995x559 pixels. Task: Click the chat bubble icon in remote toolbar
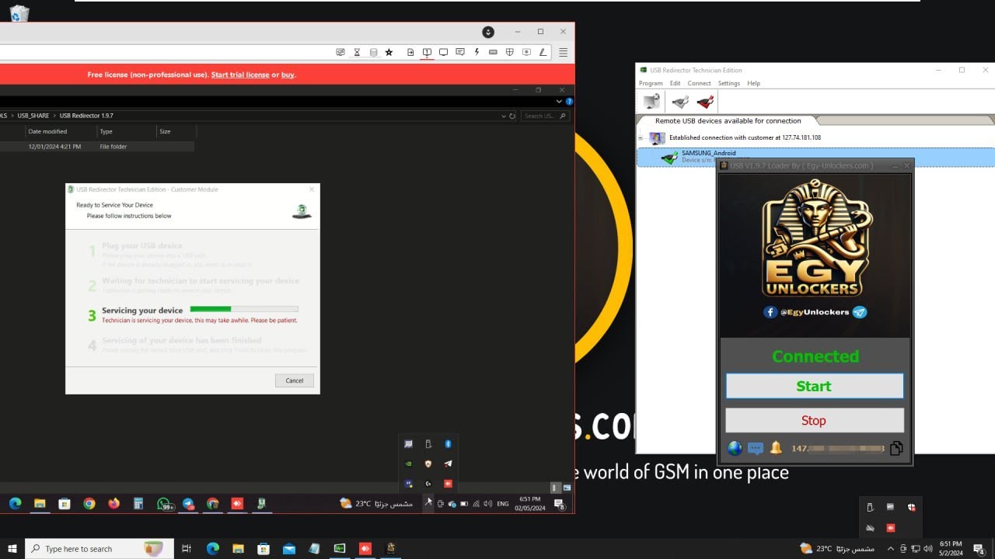[x=460, y=52]
